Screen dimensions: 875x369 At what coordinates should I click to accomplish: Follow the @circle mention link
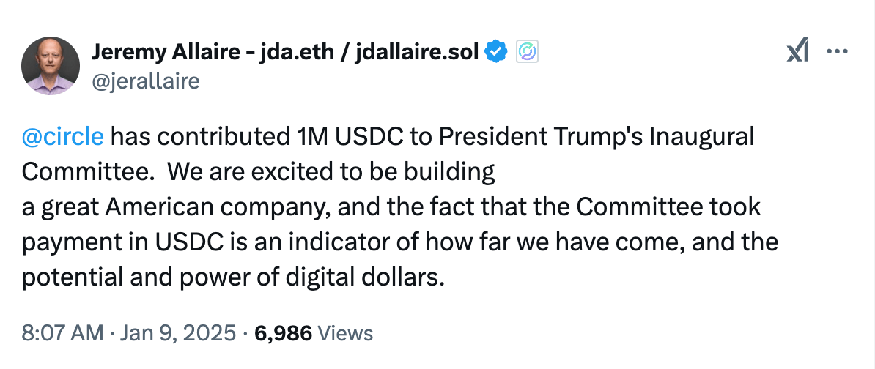[x=63, y=137]
